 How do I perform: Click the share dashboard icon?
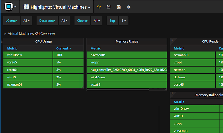[109, 7]
